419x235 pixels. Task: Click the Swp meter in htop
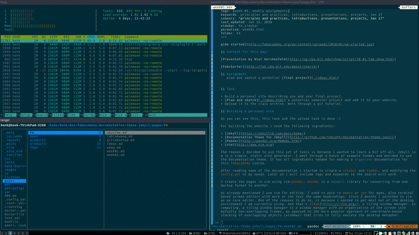[x=50, y=30]
